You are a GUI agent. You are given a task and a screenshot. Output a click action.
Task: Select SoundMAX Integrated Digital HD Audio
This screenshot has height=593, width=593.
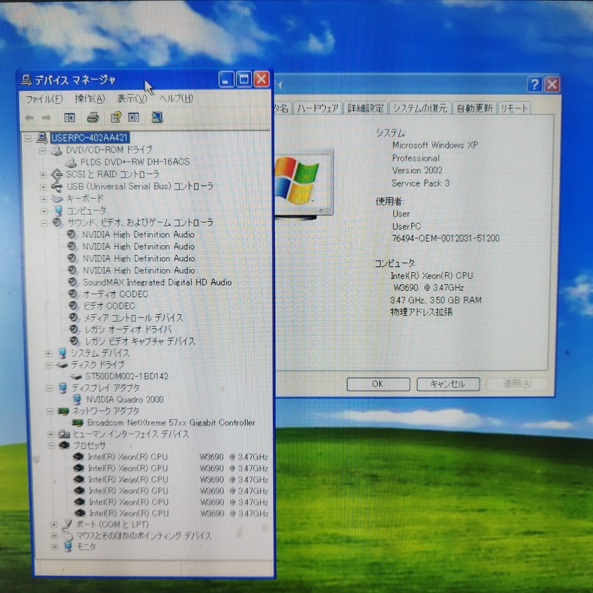[x=157, y=282]
